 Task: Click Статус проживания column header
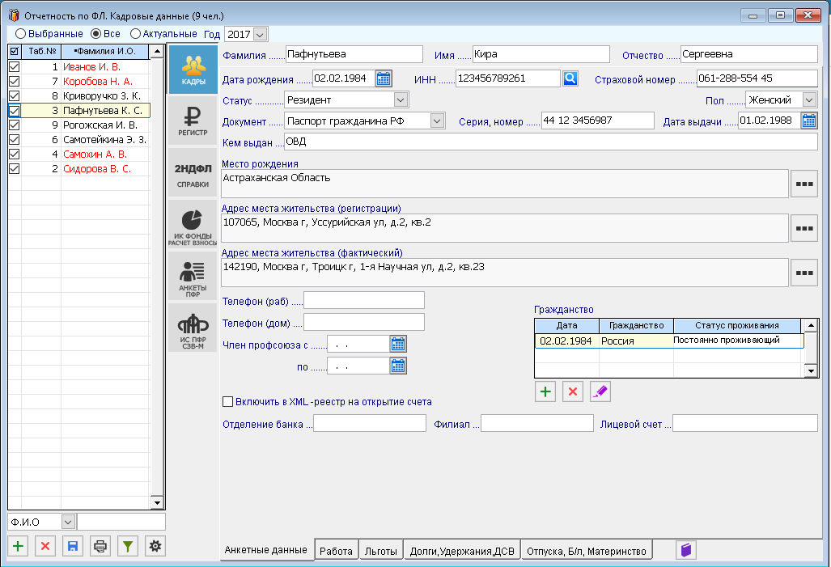[x=736, y=325]
